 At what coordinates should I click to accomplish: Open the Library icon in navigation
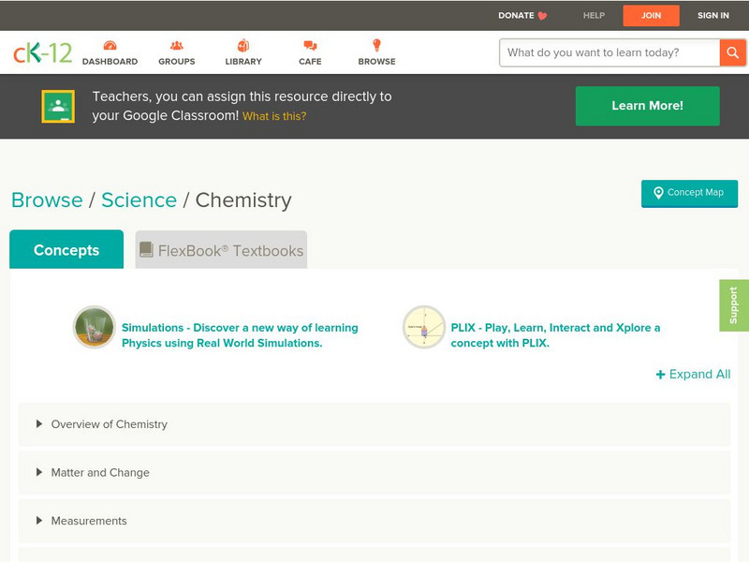pos(243,46)
